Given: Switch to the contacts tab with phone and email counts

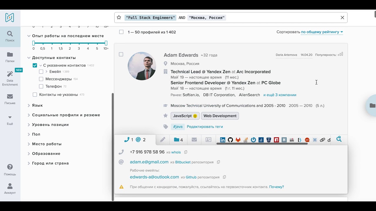Looking at the screenshot, I should click(x=135, y=140).
